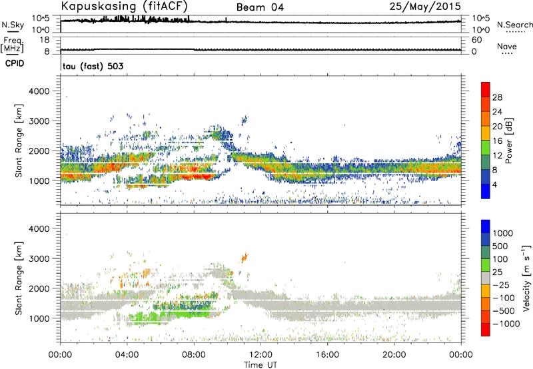Select the tau (fast) 503 text
This screenshot has height=369, width=533.
tap(93, 66)
